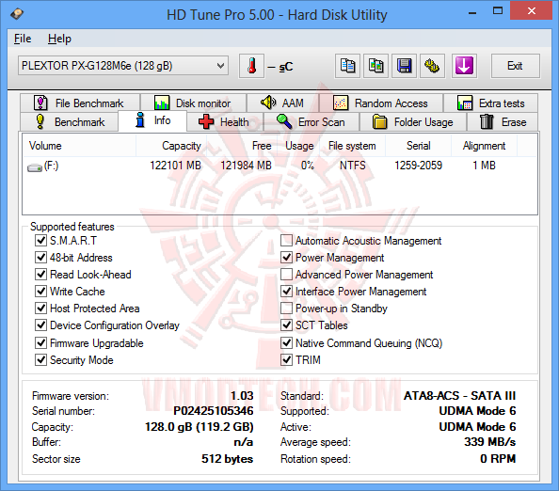Switch to the Disk monitor tab
This screenshot has width=559, height=491.
[193, 103]
